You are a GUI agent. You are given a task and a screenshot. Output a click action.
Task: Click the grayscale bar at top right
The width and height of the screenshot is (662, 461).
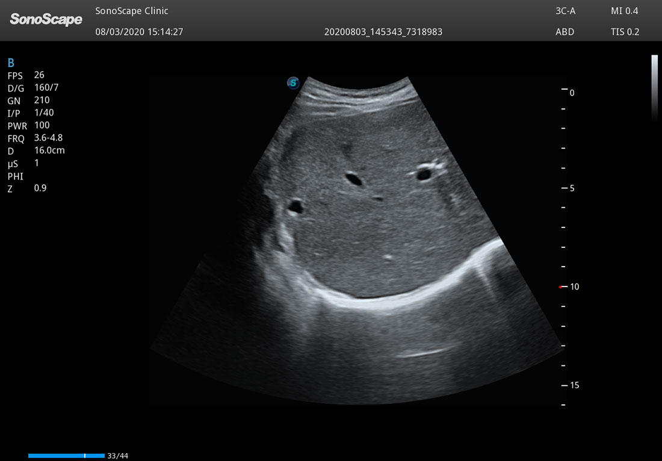(x=654, y=88)
